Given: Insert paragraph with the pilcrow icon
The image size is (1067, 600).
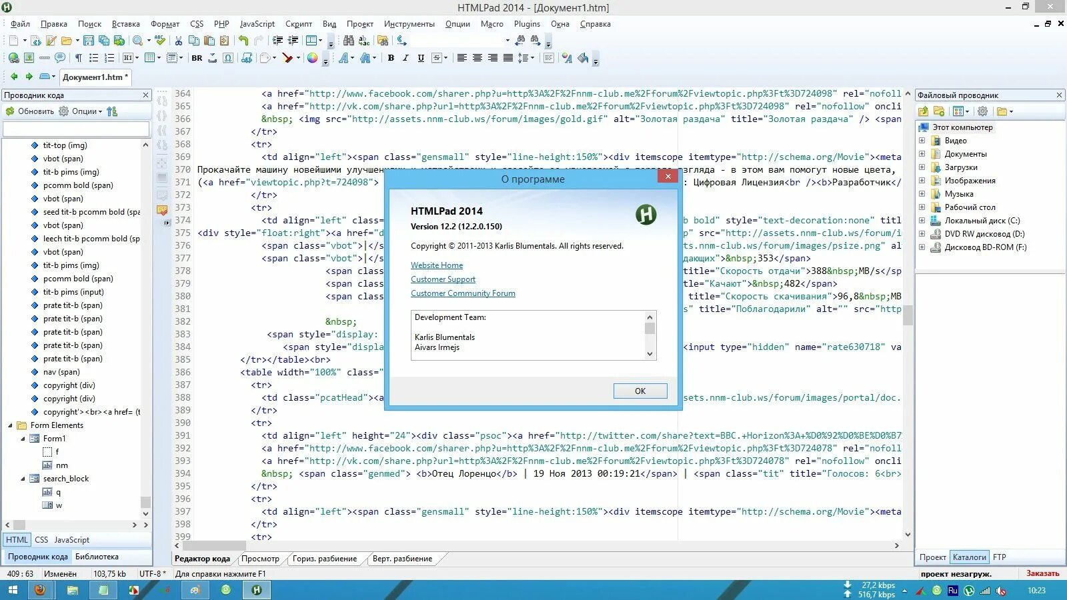Looking at the screenshot, I should tap(78, 58).
